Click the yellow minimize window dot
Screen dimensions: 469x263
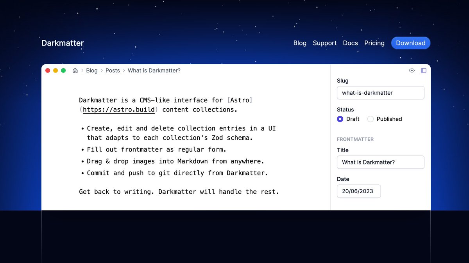[55, 71]
